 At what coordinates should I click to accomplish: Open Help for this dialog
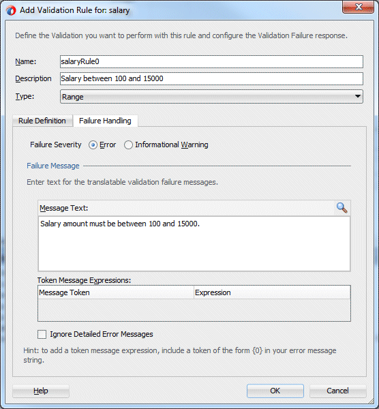[41, 391]
